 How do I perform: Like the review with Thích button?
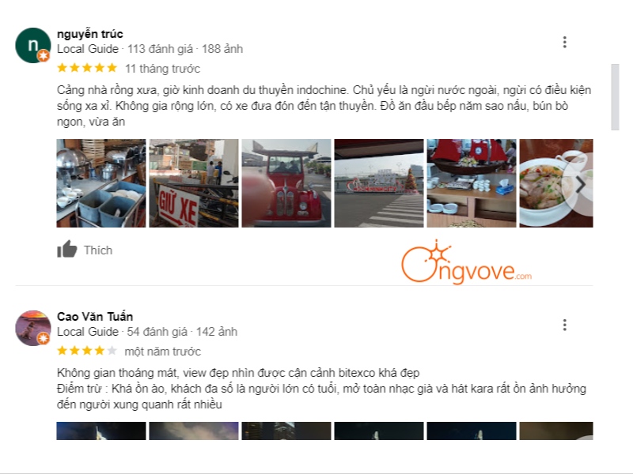[85, 250]
